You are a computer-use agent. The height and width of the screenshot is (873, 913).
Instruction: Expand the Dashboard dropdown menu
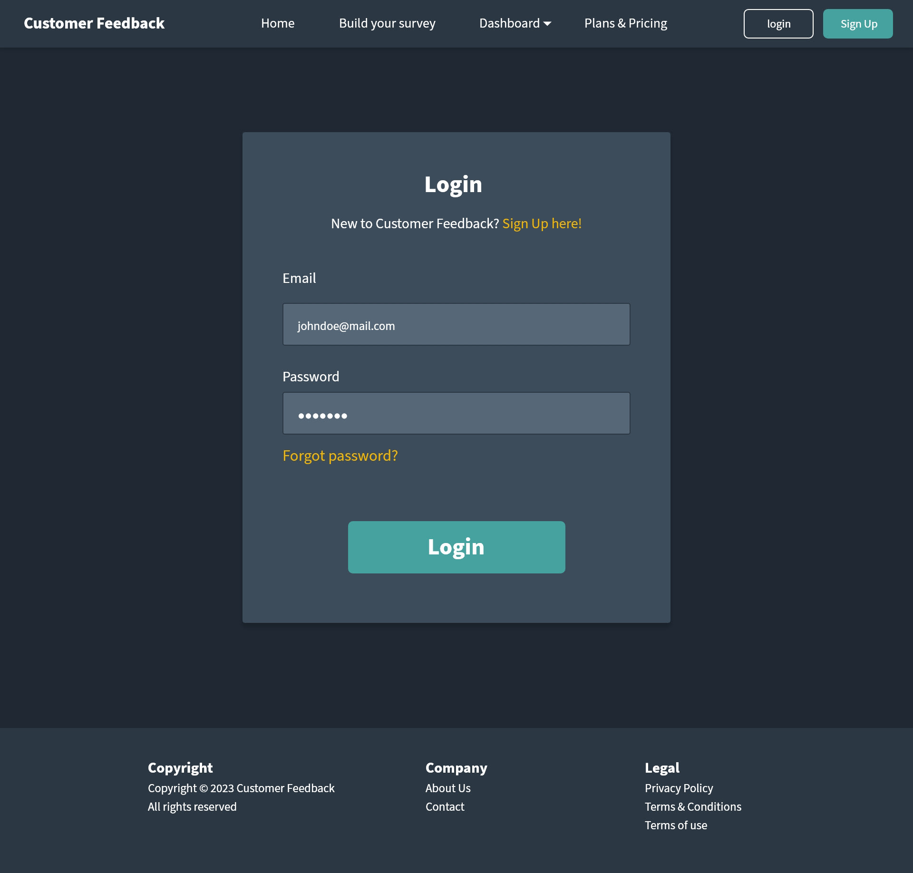515,23
